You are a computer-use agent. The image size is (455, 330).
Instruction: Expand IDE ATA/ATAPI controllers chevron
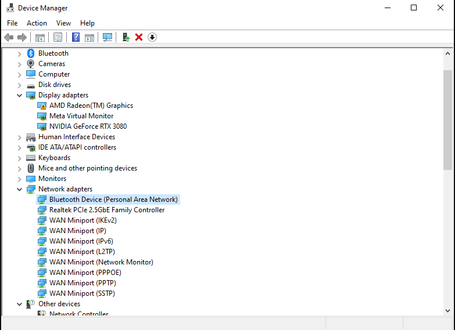19,148
